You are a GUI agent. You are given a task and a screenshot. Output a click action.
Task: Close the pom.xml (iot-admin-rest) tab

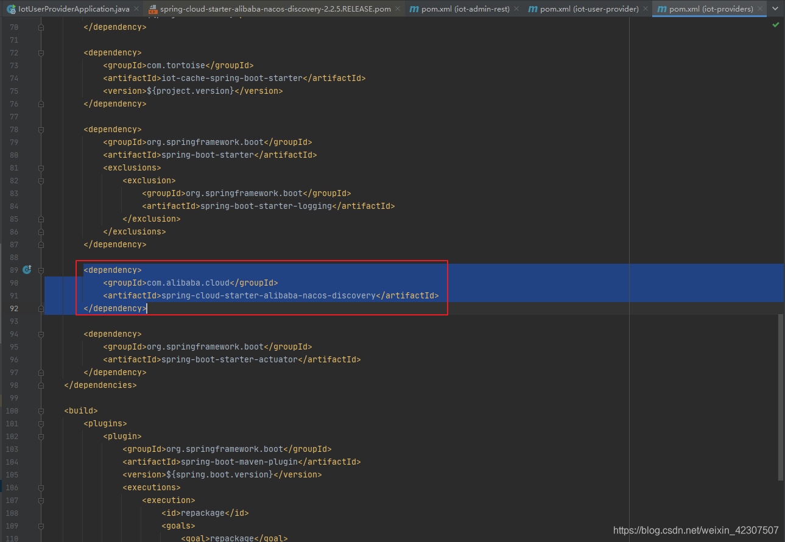(516, 9)
